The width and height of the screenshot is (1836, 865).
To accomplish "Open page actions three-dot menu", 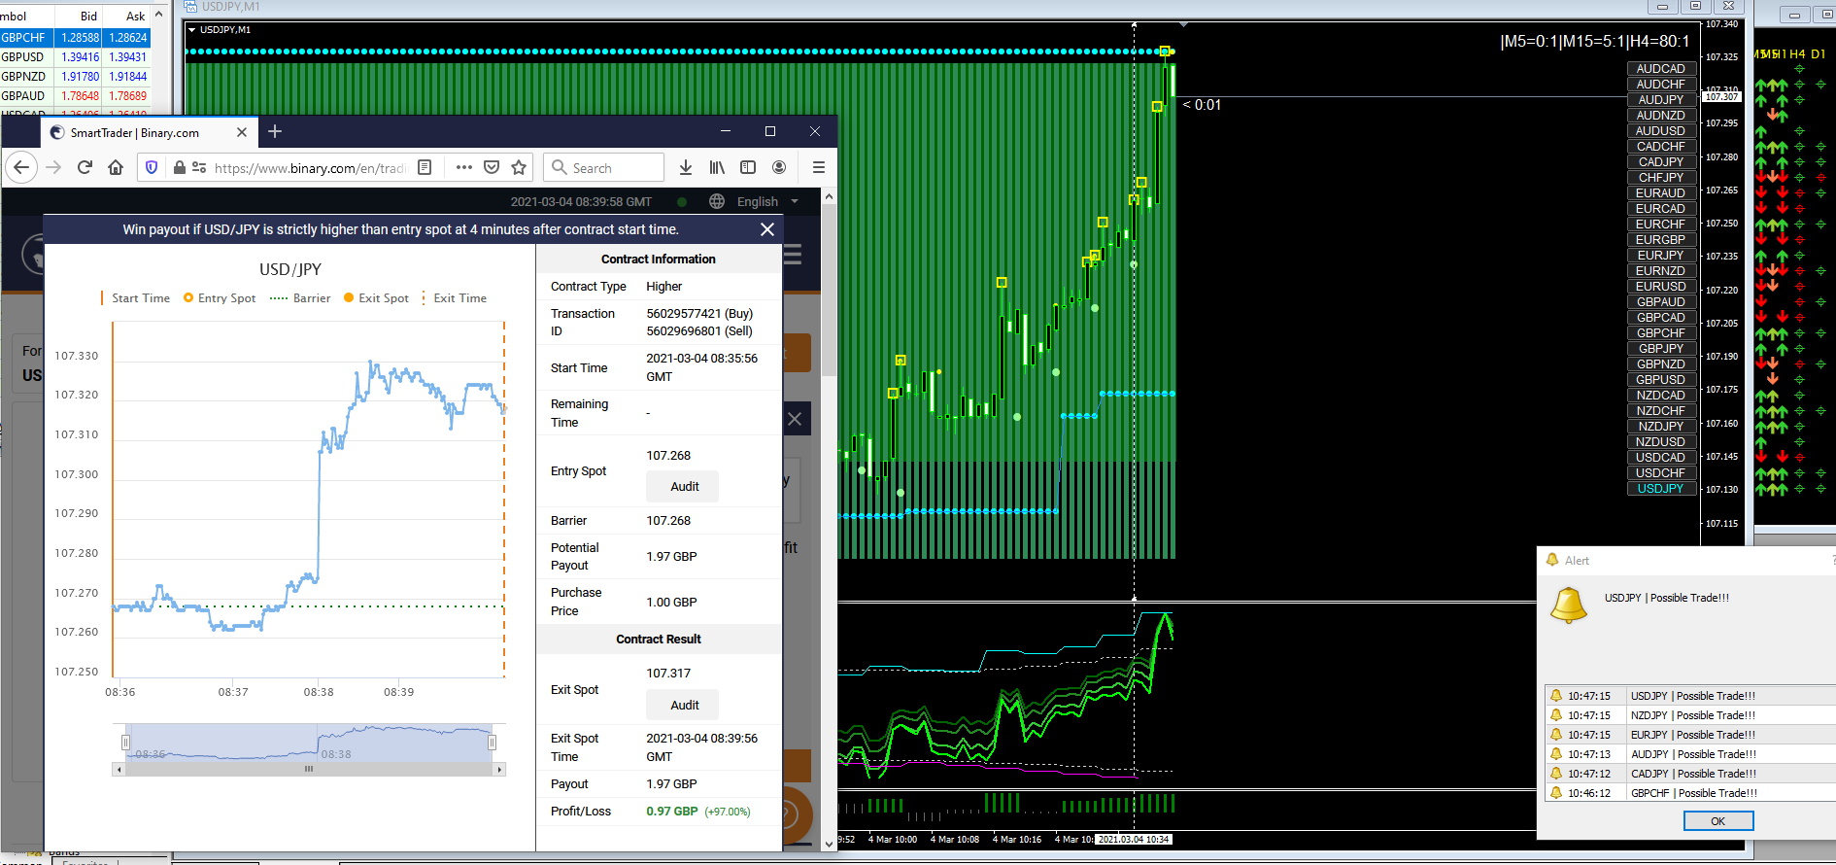I will click(x=464, y=167).
